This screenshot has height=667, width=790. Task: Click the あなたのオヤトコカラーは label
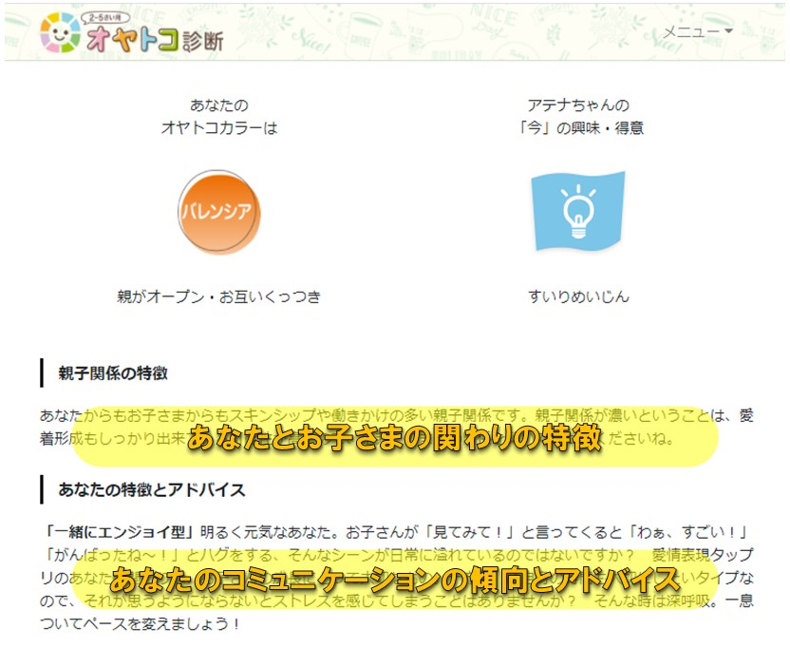point(218,112)
